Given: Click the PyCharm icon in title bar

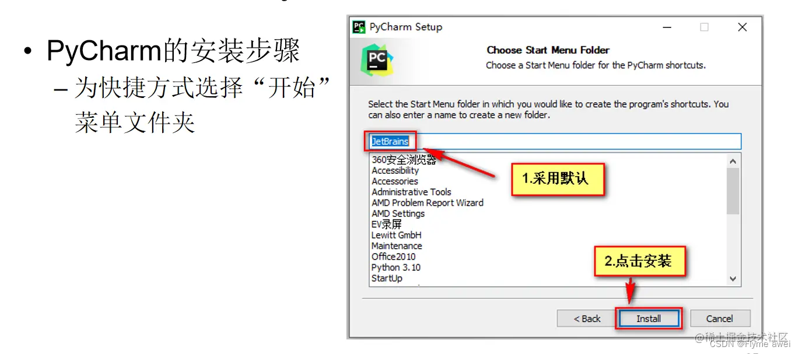Looking at the screenshot, I should coord(359,27).
